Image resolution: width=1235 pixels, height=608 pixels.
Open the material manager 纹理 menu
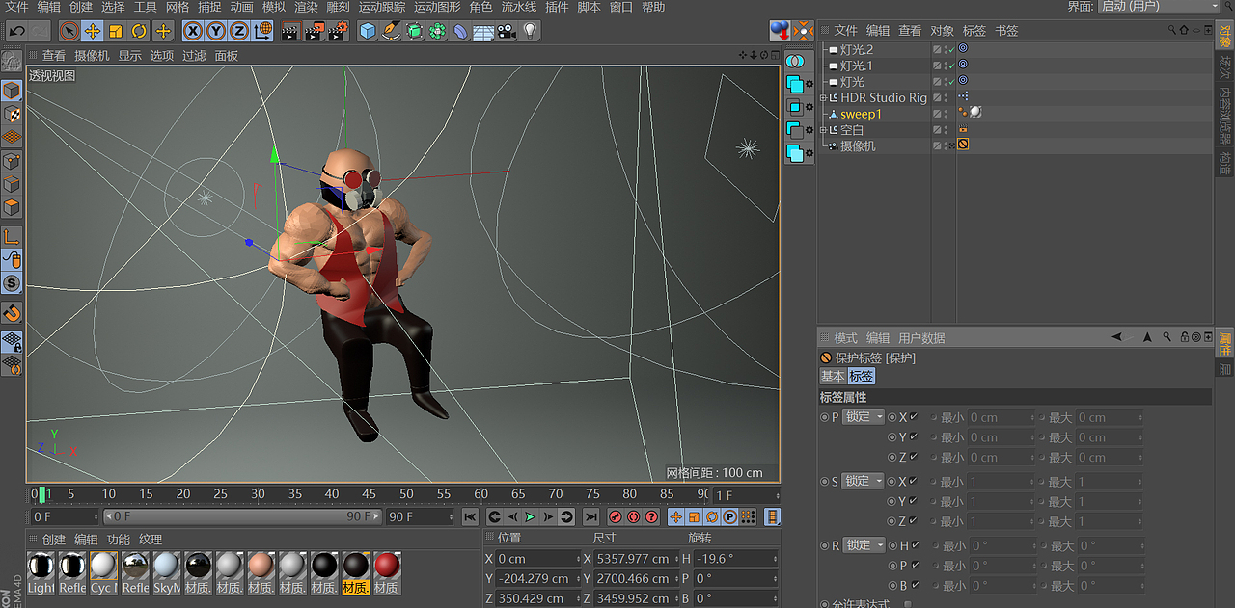(151, 540)
